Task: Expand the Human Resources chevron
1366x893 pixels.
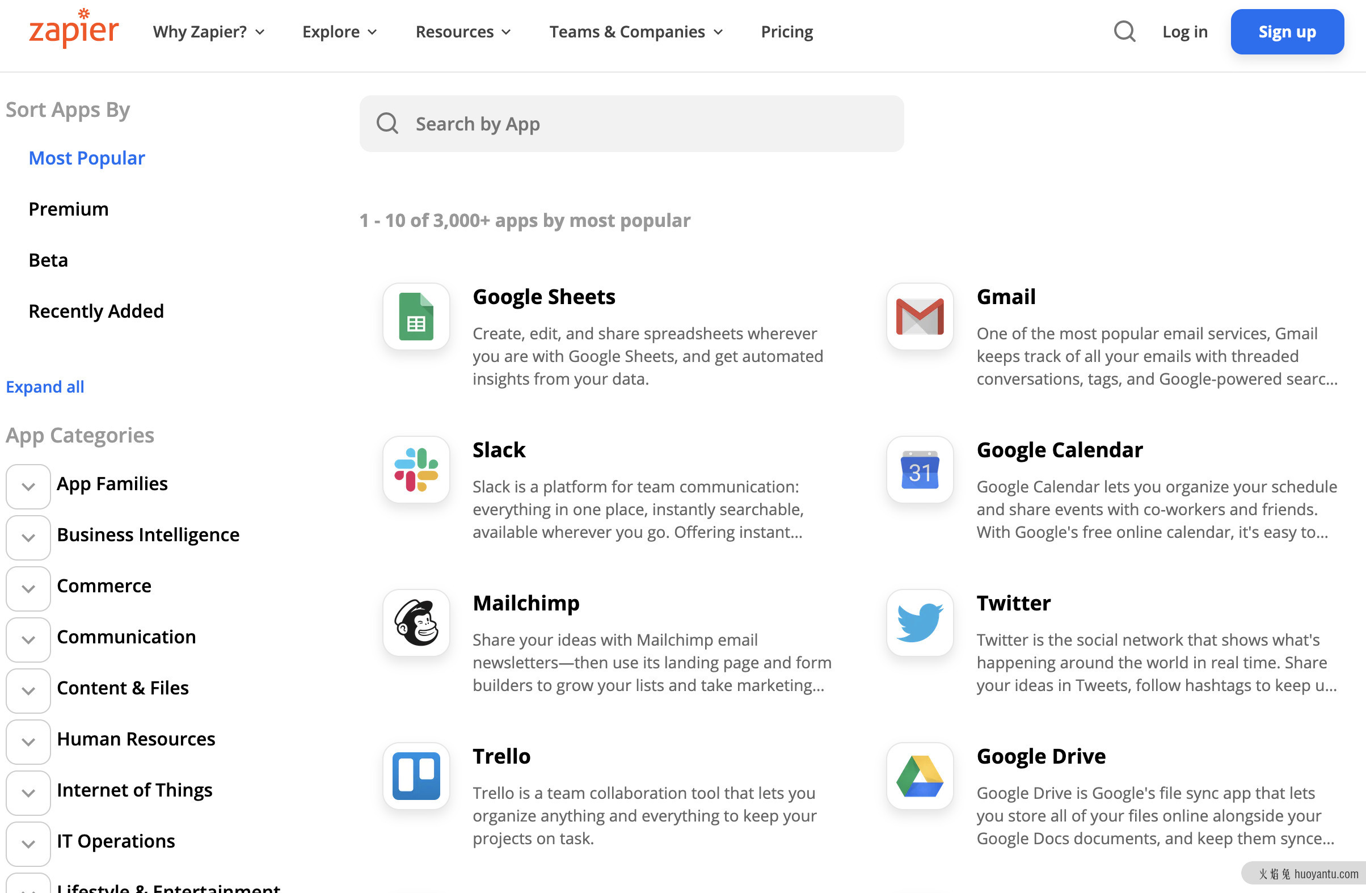Action: pos(28,742)
